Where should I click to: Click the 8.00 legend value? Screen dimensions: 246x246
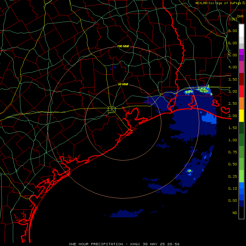233,31
